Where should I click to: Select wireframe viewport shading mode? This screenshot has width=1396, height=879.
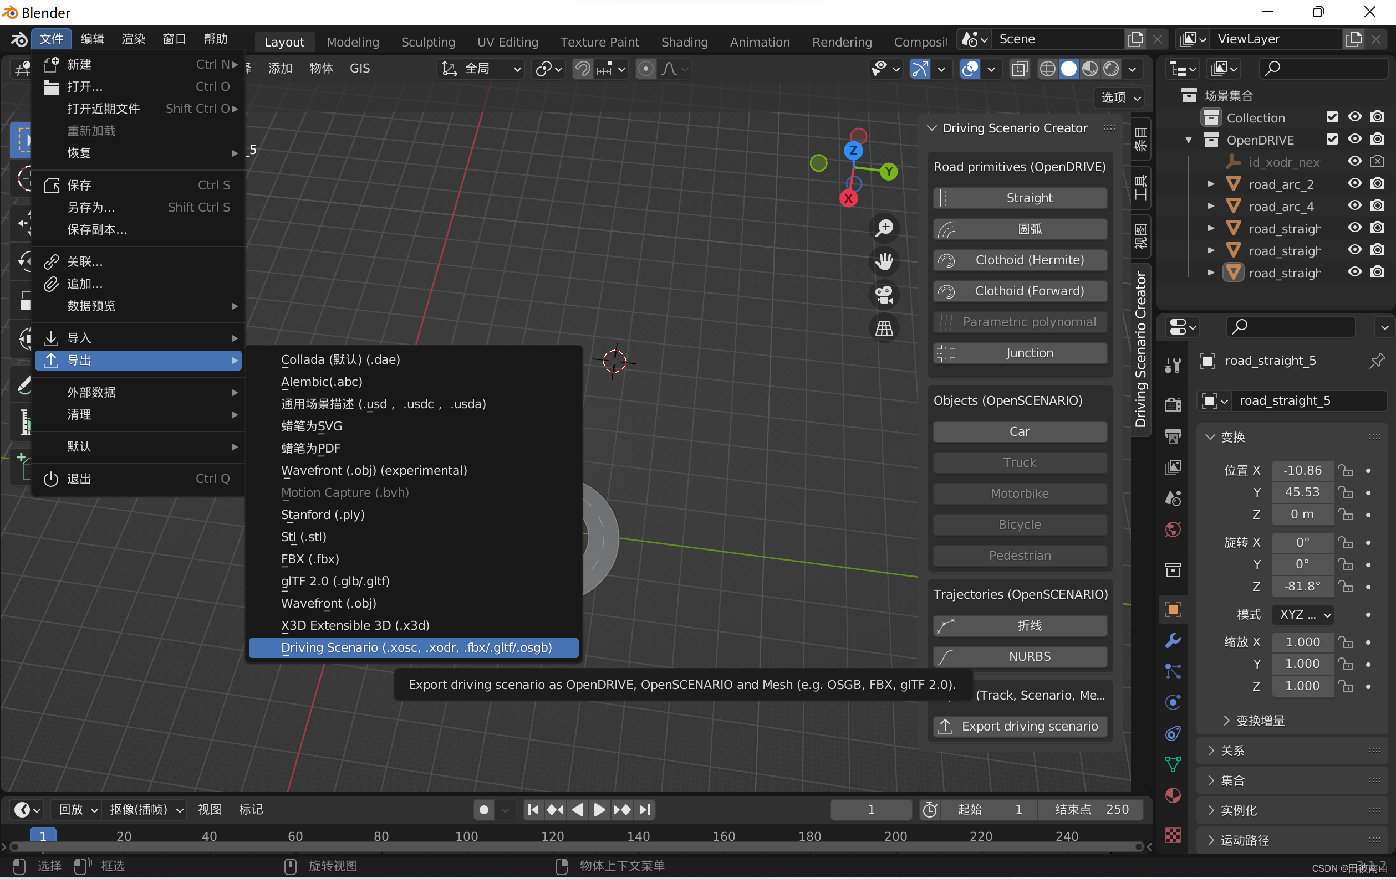[x=1047, y=69]
